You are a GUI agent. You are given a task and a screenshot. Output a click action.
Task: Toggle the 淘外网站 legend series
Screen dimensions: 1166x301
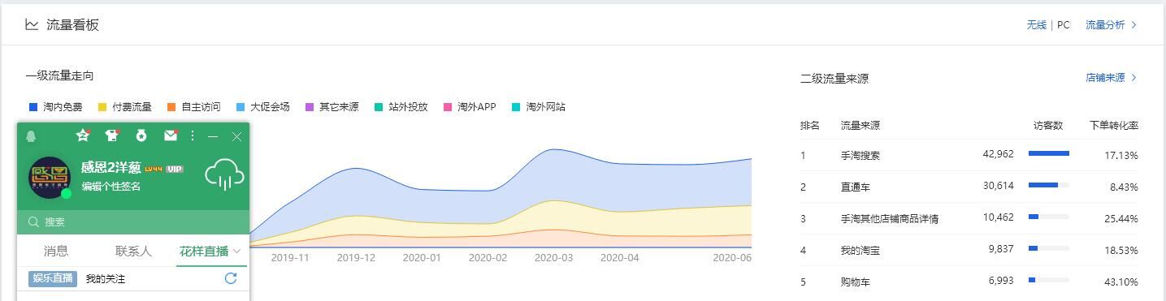click(x=539, y=107)
